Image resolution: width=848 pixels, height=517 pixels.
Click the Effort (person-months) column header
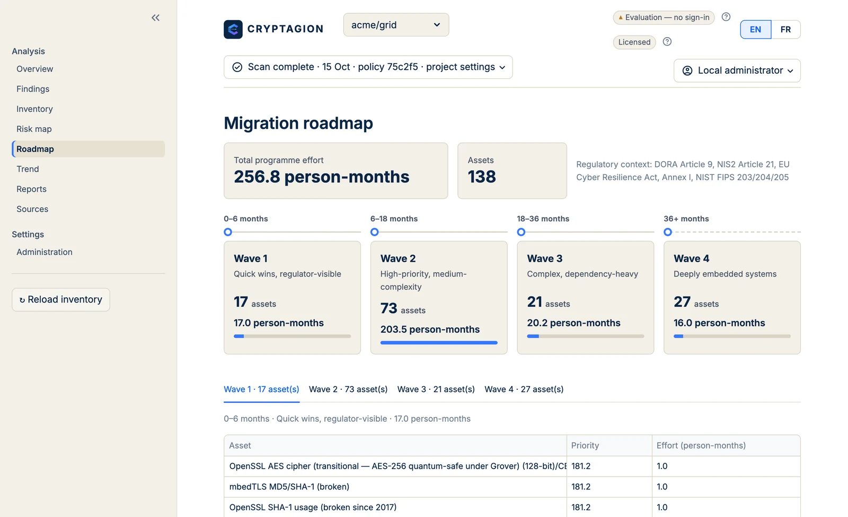726,445
